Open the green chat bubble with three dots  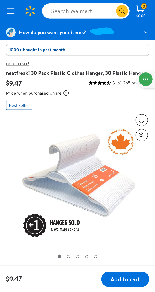coord(146,79)
